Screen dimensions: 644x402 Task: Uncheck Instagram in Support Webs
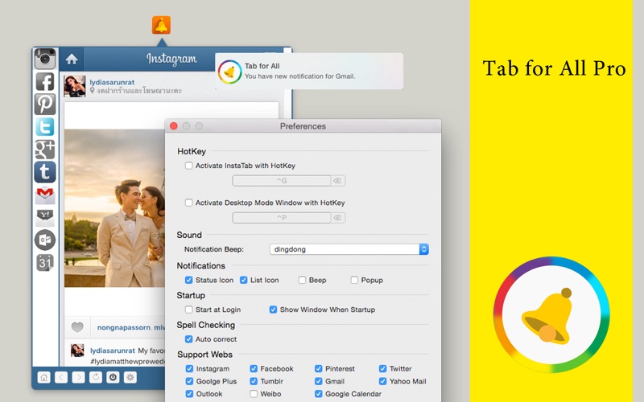tap(189, 369)
